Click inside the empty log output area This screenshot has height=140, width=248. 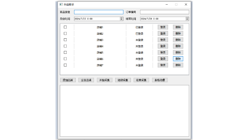click(124, 110)
